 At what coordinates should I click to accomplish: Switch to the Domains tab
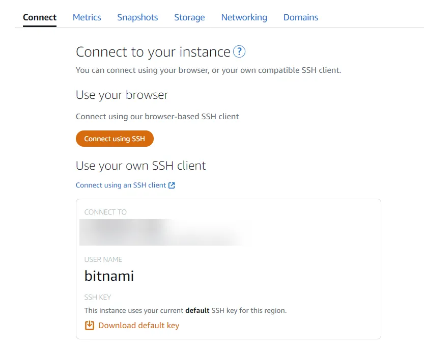301,17
